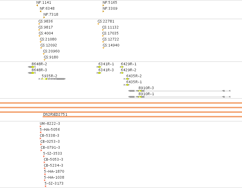Image resolution: width=242 pixels, height=188 pixels.
Task: Select the CB-0791-3 insertion label
Action: 50,148
